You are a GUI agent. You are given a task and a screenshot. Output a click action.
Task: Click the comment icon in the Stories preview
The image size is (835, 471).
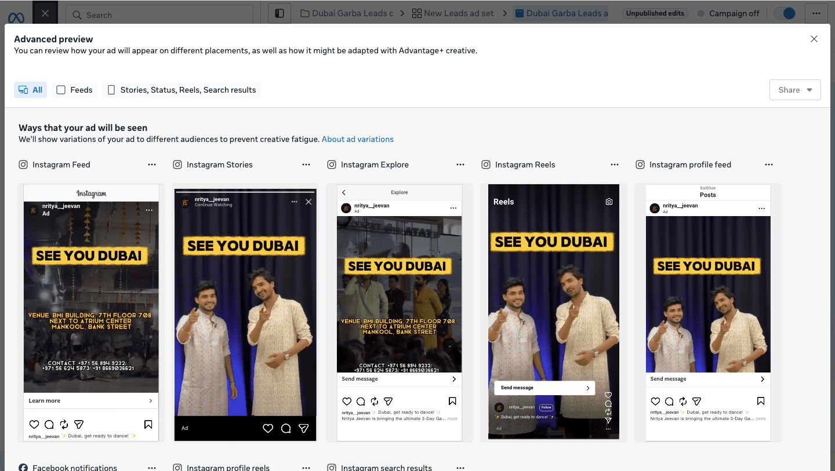pyautogui.click(x=286, y=428)
